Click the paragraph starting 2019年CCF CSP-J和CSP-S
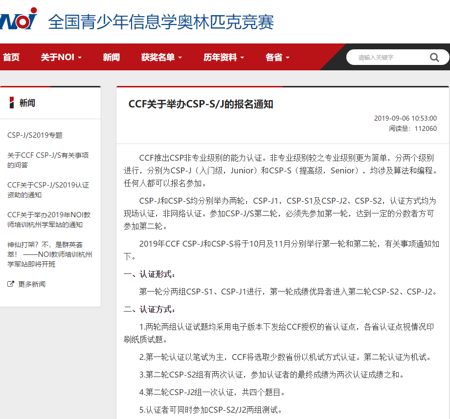The height and width of the screenshot is (419, 450). (281, 250)
